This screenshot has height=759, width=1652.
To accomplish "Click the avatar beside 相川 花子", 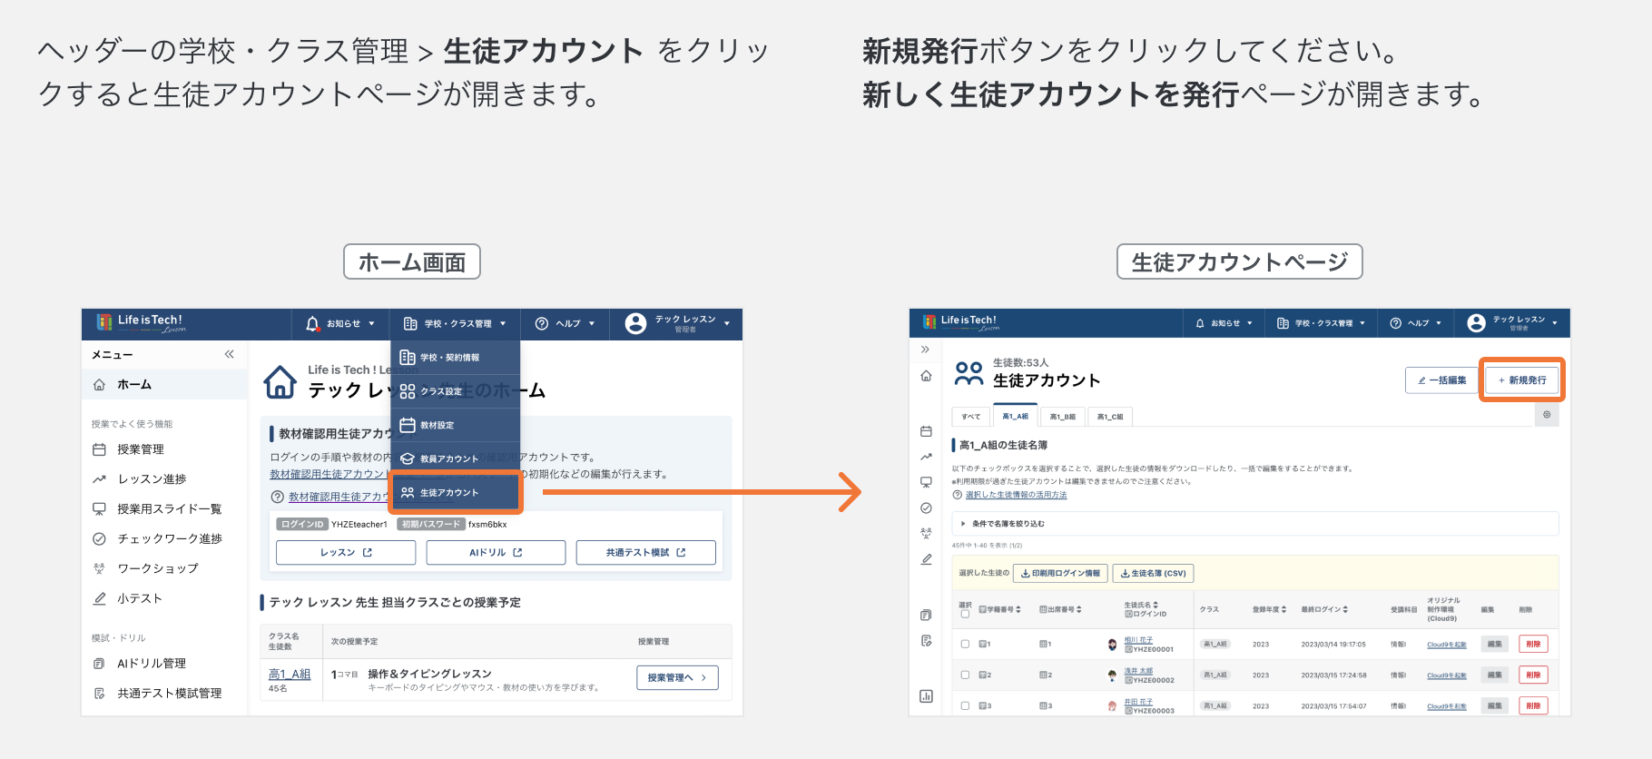I will 1112,645.
